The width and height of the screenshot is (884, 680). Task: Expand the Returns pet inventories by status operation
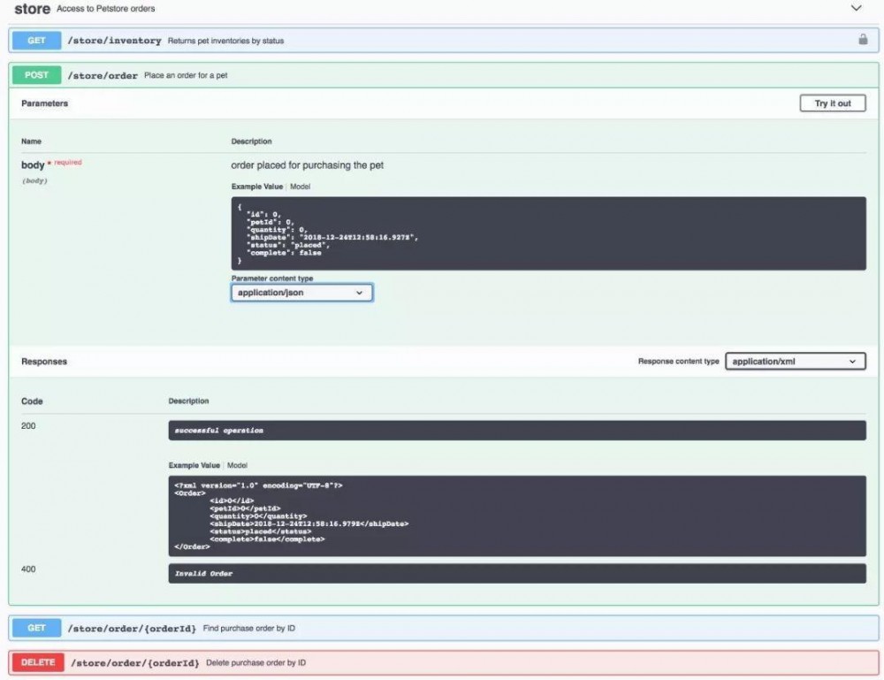225,41
